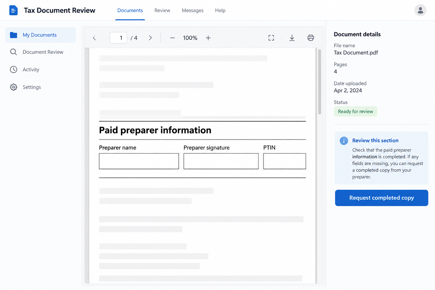Open Document Review in sidebar
The height and width of the screenshot is (290, 435).
[x=40, y=52]
